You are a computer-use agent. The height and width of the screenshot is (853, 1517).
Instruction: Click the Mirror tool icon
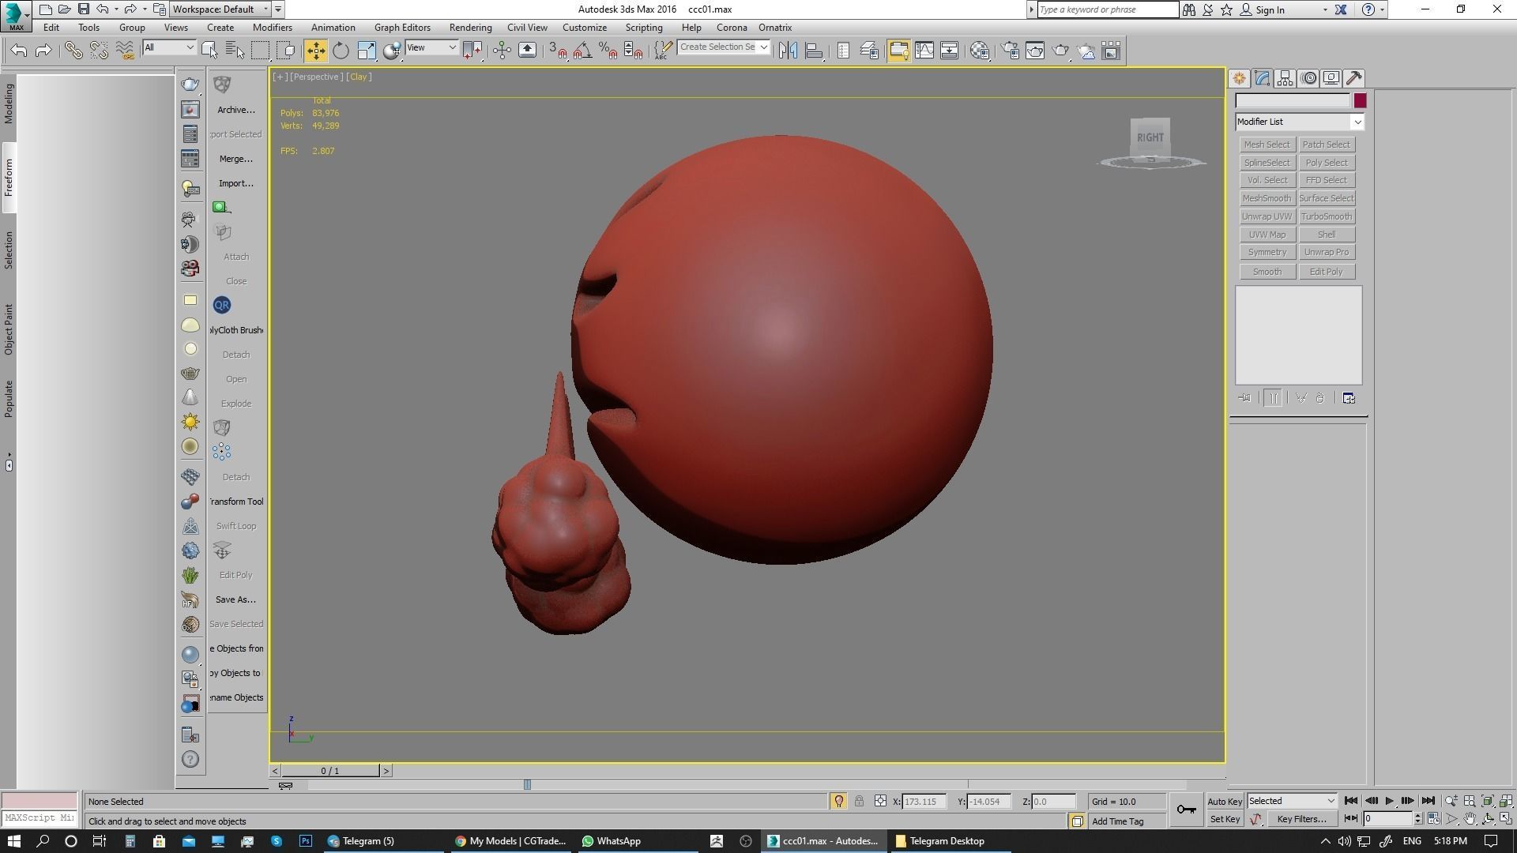[x=788, y=51]
